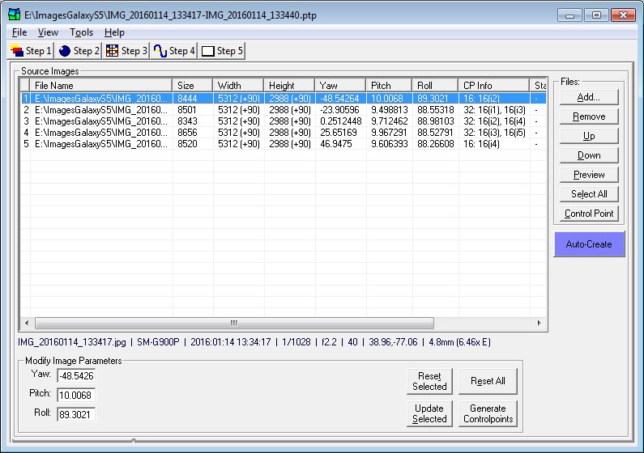Image resolution: width=644 pixels, height=453 pixels.
Task: Open Step 5 blank frame tab
Action: [222, 51]
